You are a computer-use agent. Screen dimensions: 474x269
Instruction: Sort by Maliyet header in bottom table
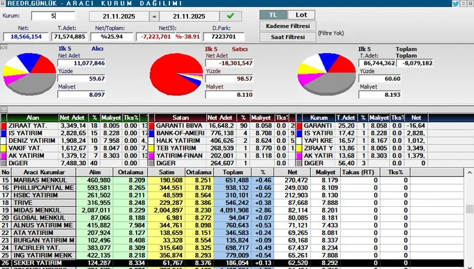pyautogui.click(x=326, y=172)
